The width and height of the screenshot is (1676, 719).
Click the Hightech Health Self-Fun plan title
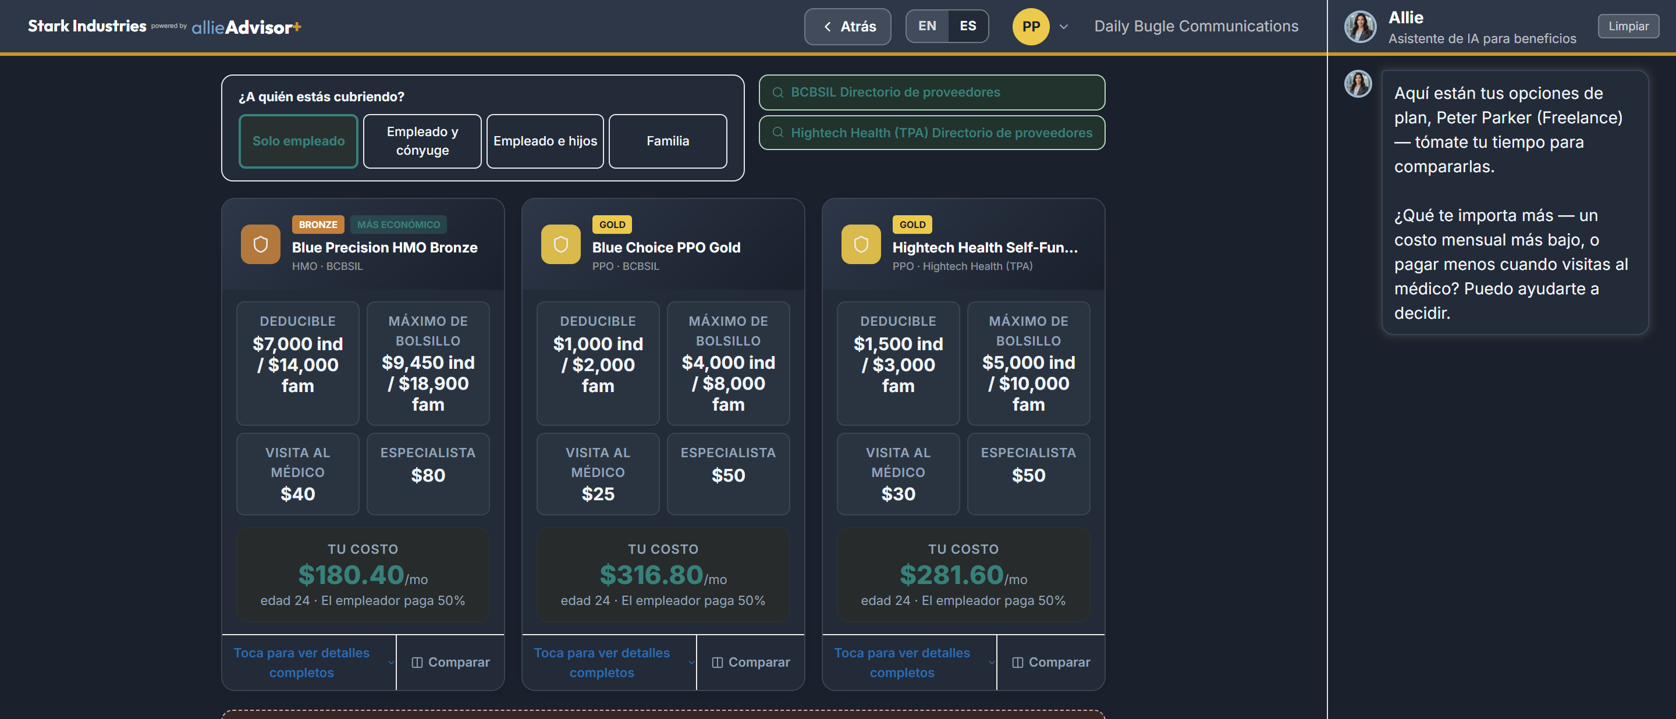[985, 248]
